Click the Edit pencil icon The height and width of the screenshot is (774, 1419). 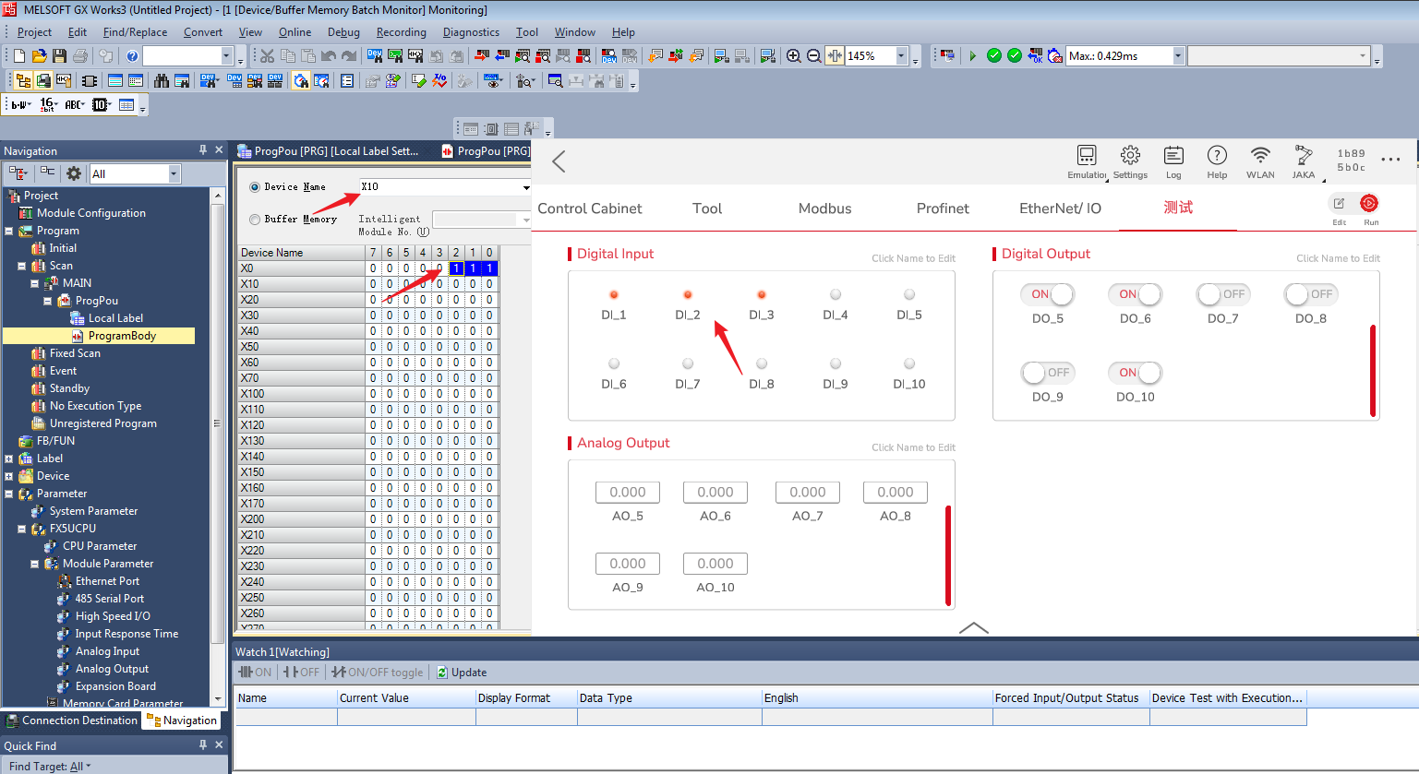click(x=1339, y=204)
